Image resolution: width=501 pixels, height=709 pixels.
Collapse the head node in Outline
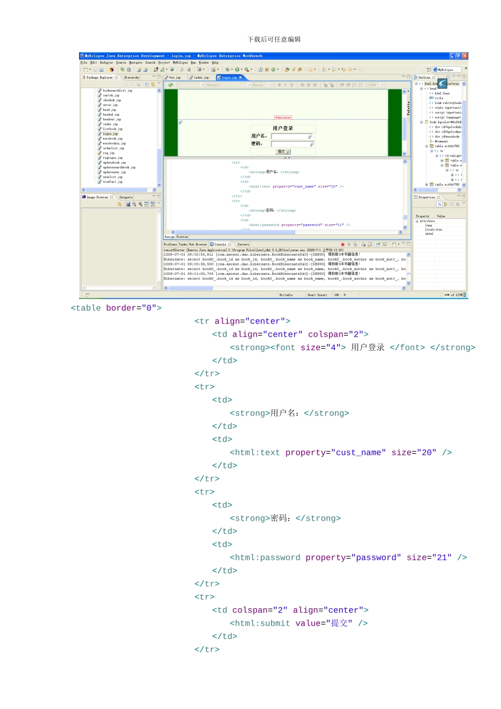coord(421,89)
